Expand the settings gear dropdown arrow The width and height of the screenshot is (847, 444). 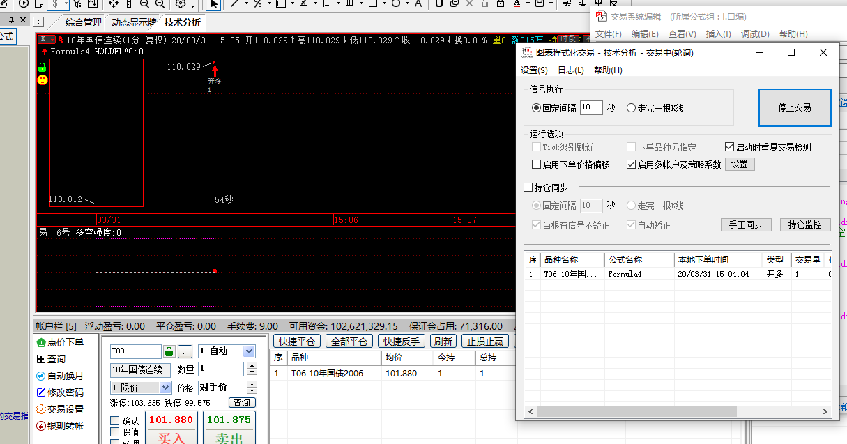193,5
